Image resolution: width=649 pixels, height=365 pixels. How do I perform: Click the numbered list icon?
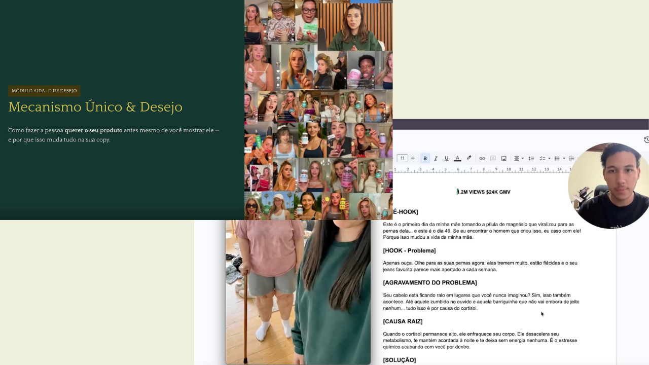[571, 158]
